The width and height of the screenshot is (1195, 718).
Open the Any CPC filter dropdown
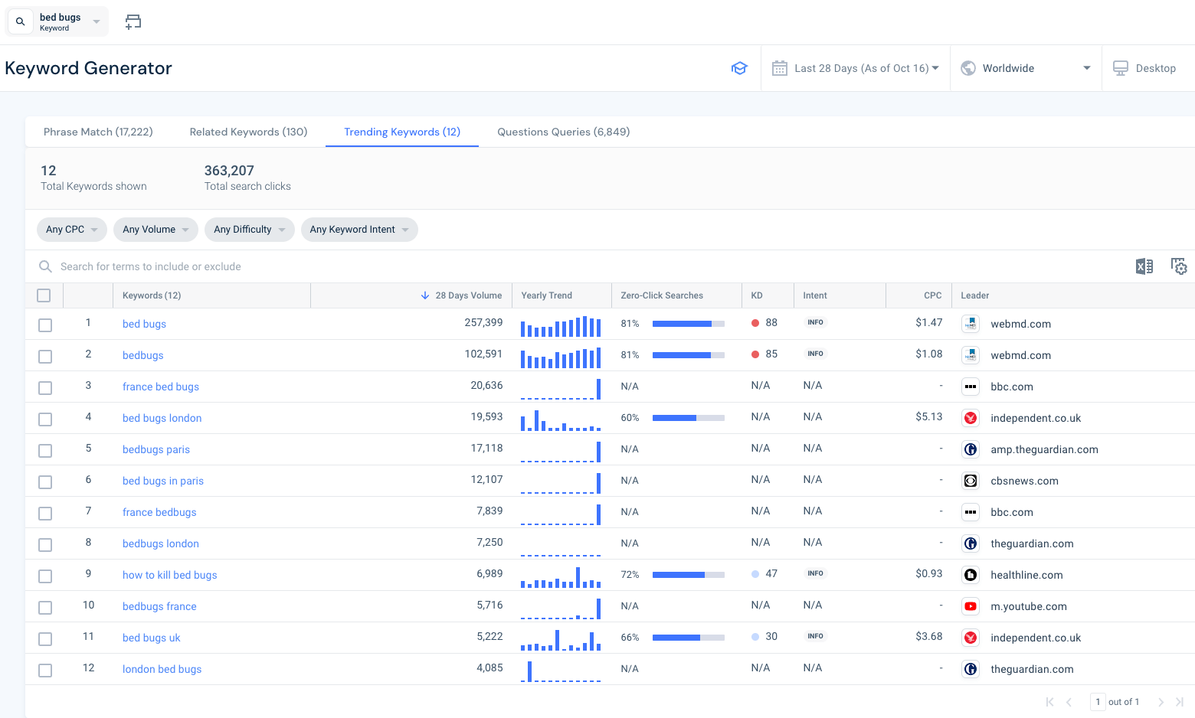(72, 230)
